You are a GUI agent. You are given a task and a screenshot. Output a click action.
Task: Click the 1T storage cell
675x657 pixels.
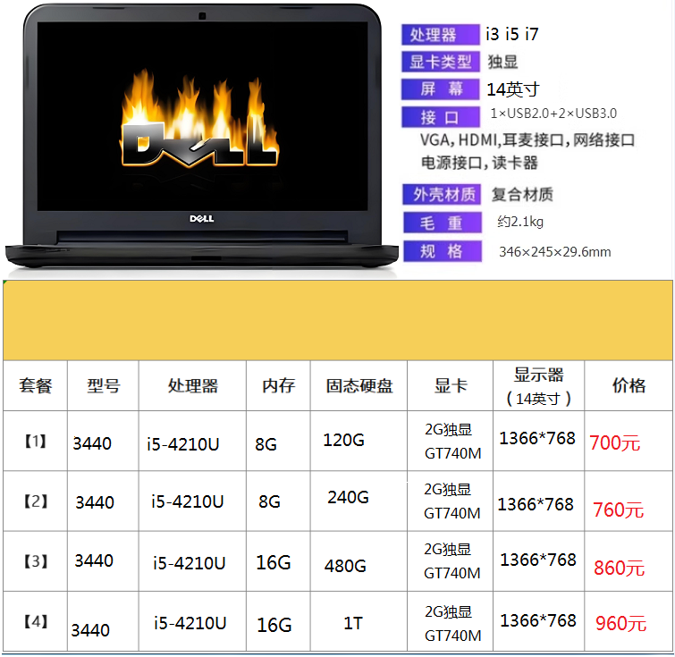[x=353, y=623]
